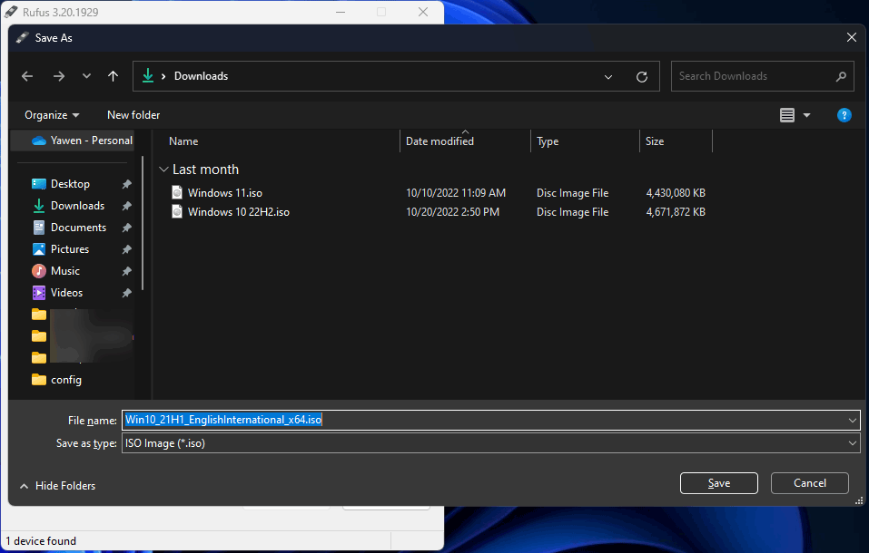
Task: Navigate forward using the forward arrow
Action: (58, 76)
